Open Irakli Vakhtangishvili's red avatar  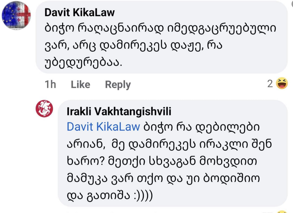click(x=44, y=108)
